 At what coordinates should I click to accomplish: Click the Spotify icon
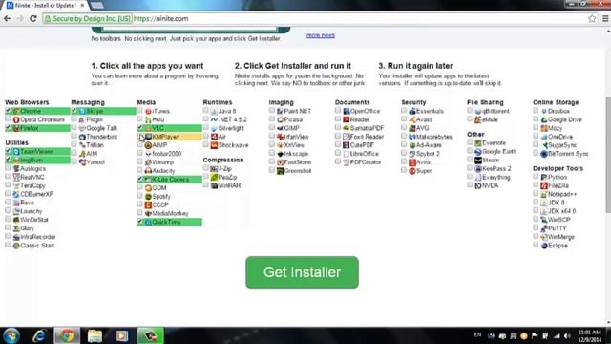pos(148,197)
